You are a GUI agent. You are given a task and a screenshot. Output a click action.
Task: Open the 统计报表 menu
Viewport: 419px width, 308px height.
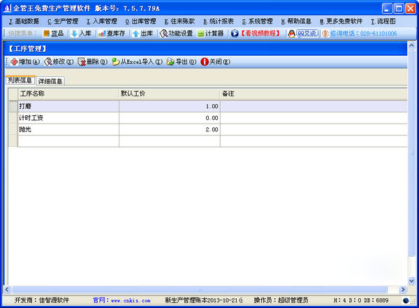pyautogui.click(x=219, y=22)
